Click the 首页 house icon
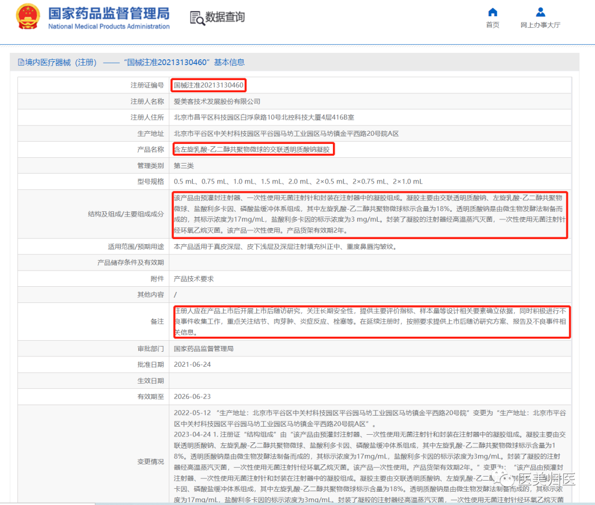Viewport: 595px width, 505px height. [493, 12]
